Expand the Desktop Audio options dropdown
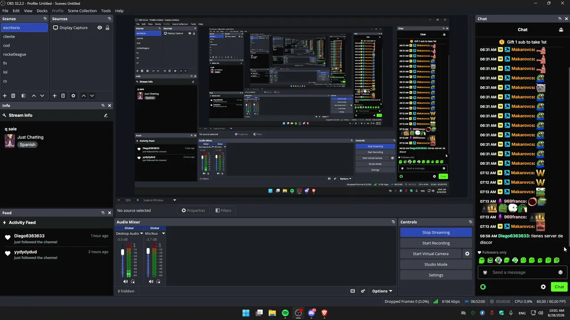The height and width of the screenshot is (320, 570). coord(142,233)
